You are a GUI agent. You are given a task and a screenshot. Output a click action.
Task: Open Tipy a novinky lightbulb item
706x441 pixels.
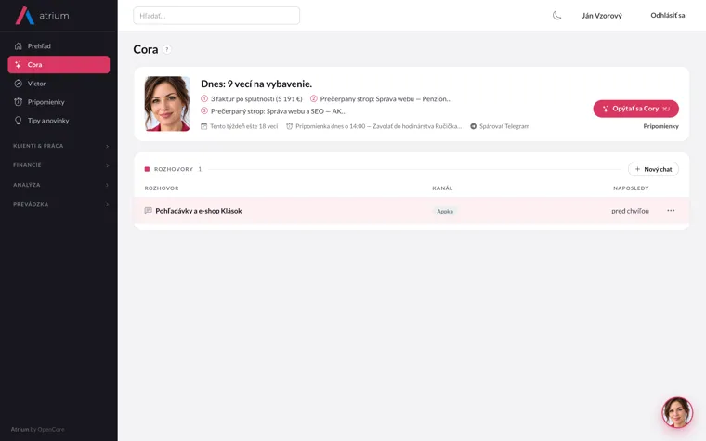(59, 121)
